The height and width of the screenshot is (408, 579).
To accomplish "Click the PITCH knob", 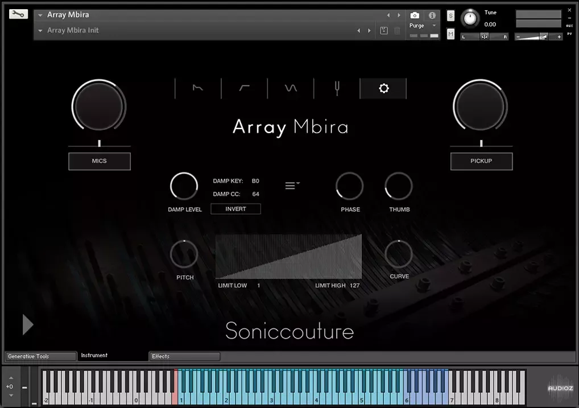I will (184, 254).
